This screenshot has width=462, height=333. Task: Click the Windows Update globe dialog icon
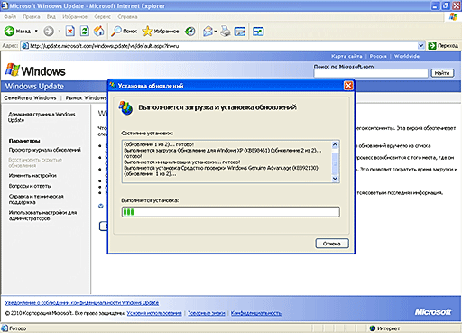coord(125,108)
